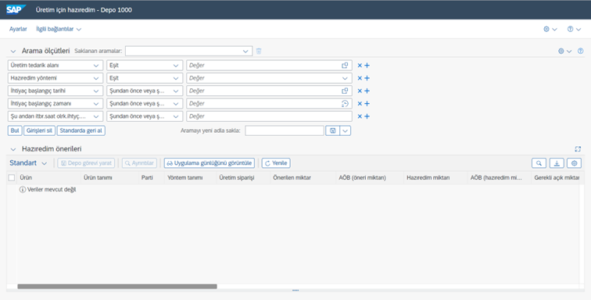Open Ayarlar settings link
The height and width of the screenshot is (300, 591).
click(x=18, y=29)
